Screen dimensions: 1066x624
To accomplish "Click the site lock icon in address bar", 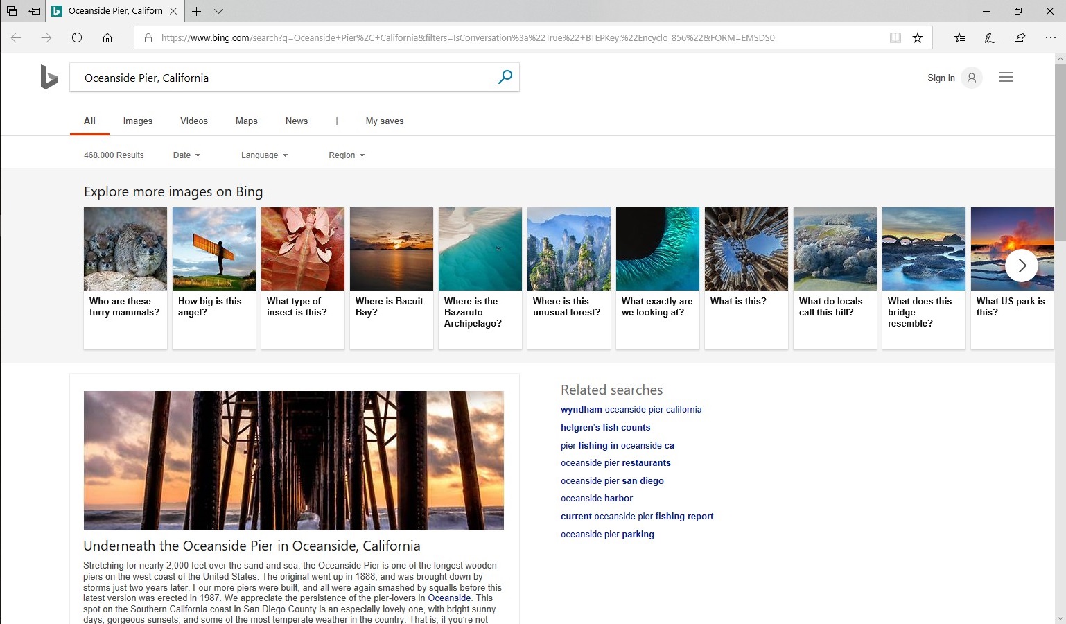I will coord(148,38).
